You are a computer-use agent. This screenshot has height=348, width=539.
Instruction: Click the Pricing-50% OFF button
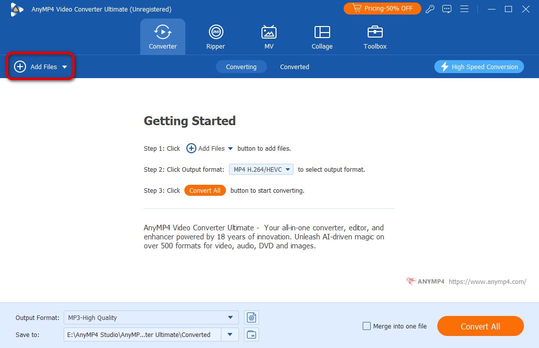coord(382,9)
